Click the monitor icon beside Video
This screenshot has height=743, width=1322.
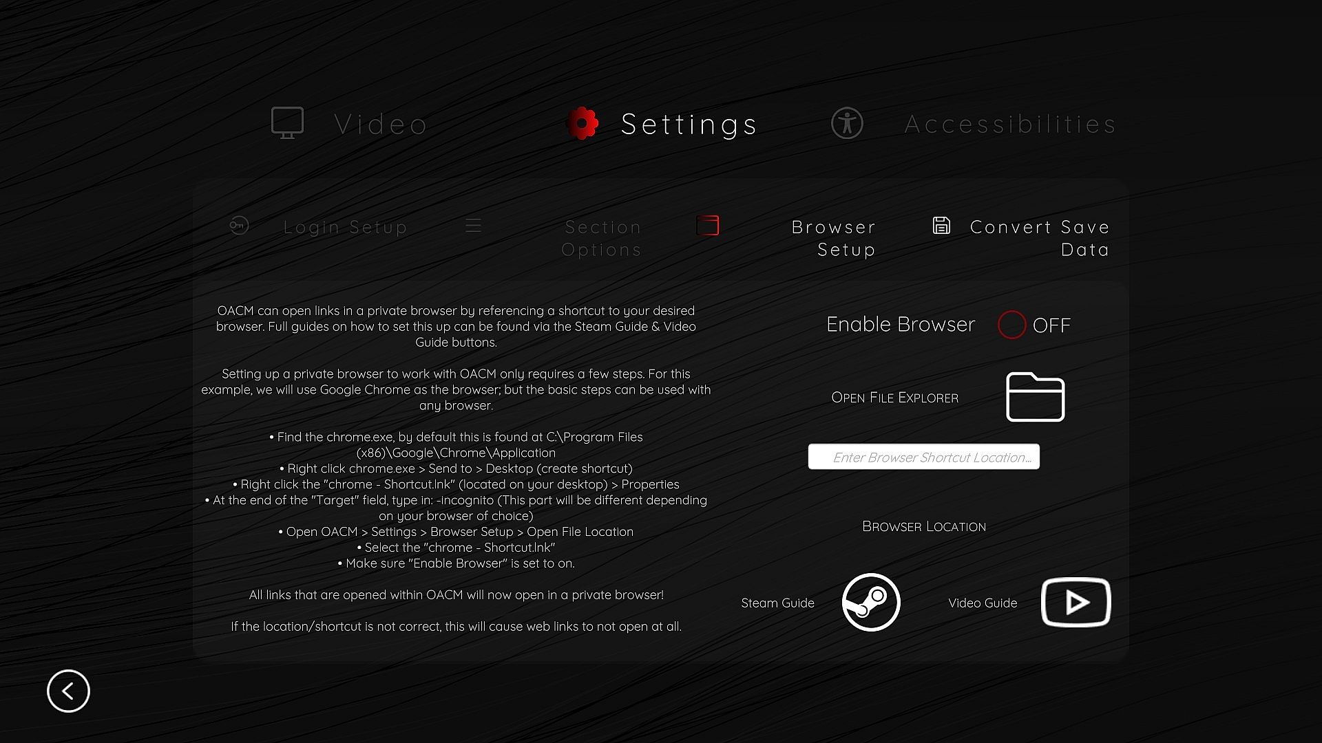(x=287, y=123)
